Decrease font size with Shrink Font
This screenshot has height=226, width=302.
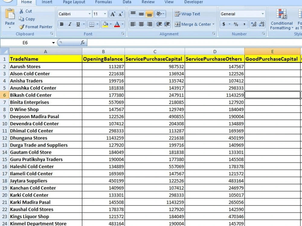coord(121,14)
